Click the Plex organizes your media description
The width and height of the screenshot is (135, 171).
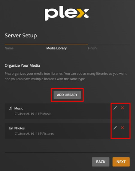click(x=66, y=76)
